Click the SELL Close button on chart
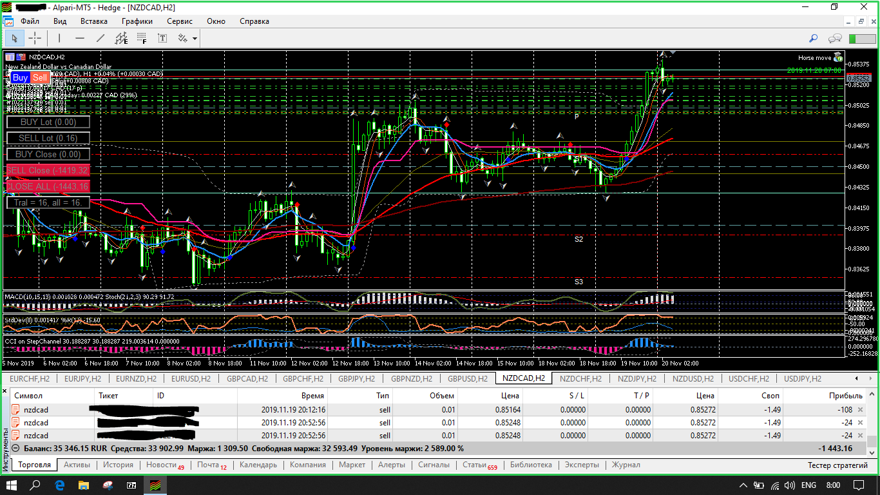The image size is (880, 495). point(48,170)
